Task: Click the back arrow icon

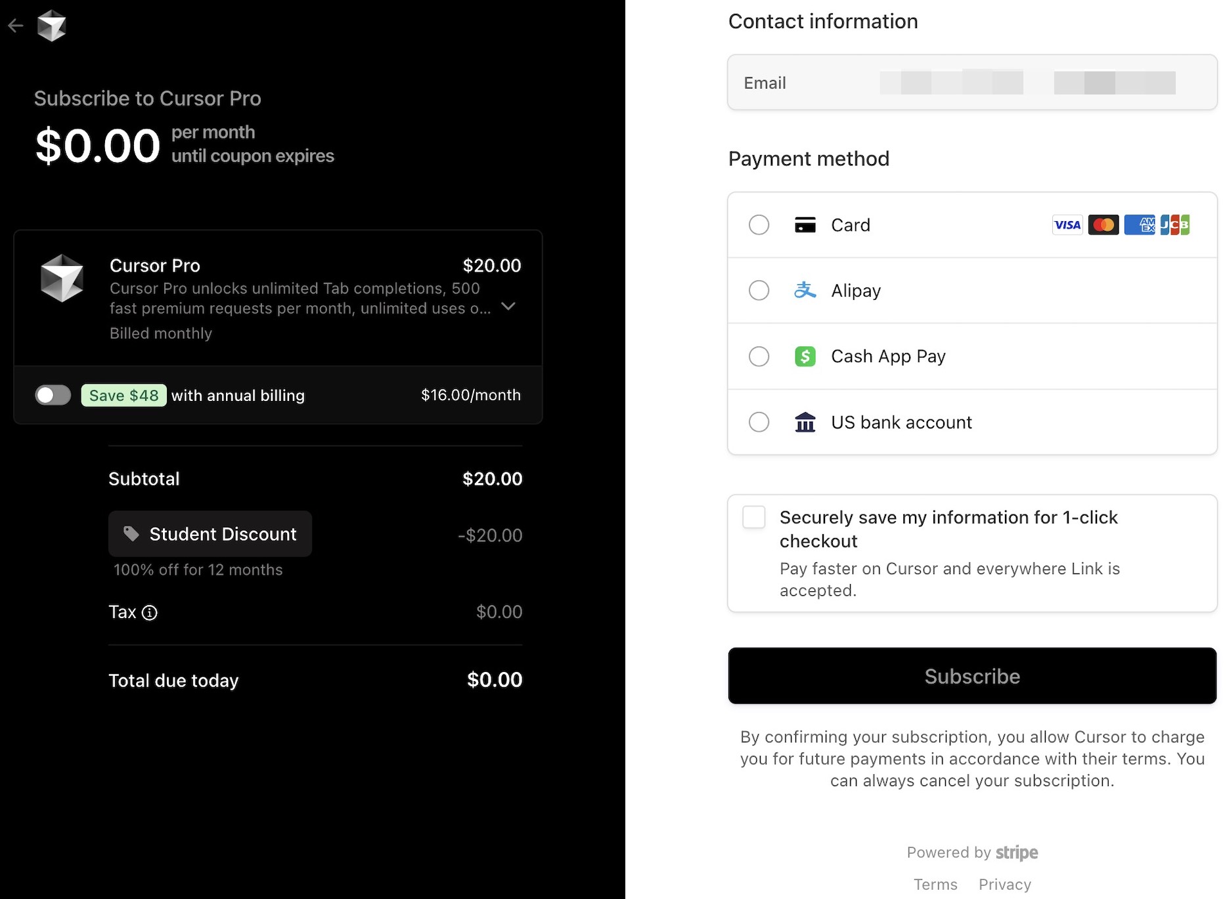Action: click(x=15, y=26)
